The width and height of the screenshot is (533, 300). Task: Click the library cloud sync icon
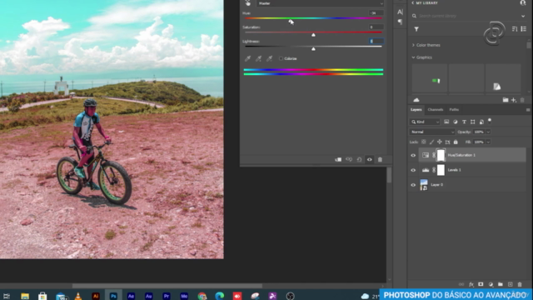click(416, 100)
